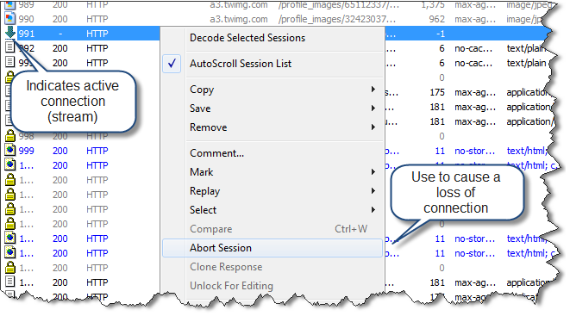Click no-stor… caching cell in row 999
This screenshot has height=316, width=570.
[475, 151]
